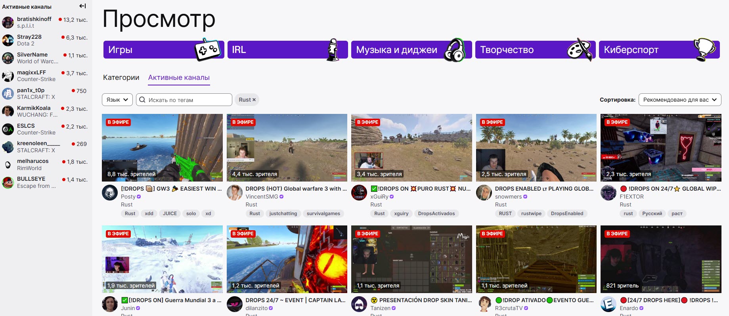Open Posty's live stream thumbnail
729x316 pixels.
click(x=162, y=148)
